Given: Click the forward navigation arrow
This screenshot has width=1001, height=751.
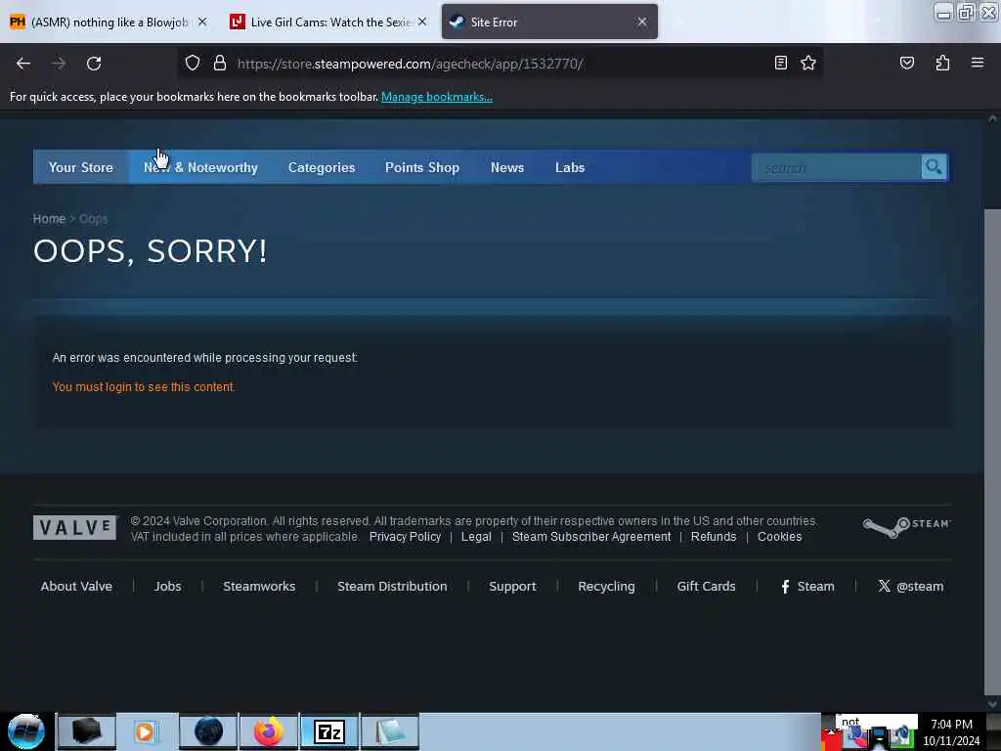Looking at the screenshot, I should pyautogui.click(x=59, y=64).
